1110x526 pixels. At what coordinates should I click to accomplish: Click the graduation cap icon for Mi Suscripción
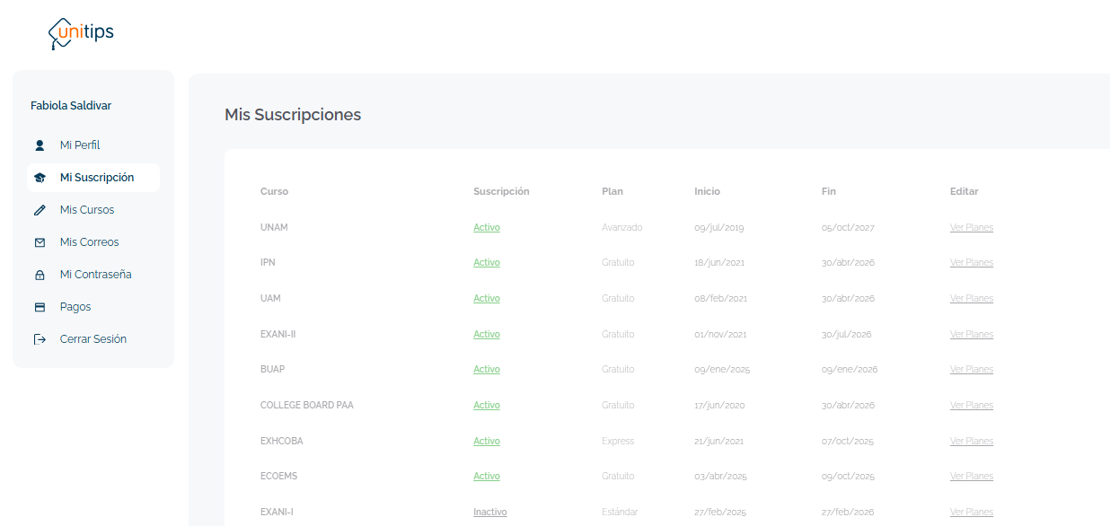[x=40, y=178]
